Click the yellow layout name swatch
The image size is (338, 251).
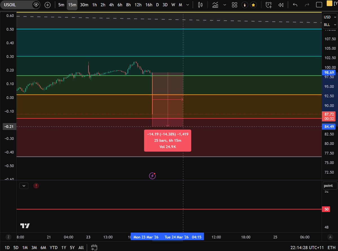[329, 4]
